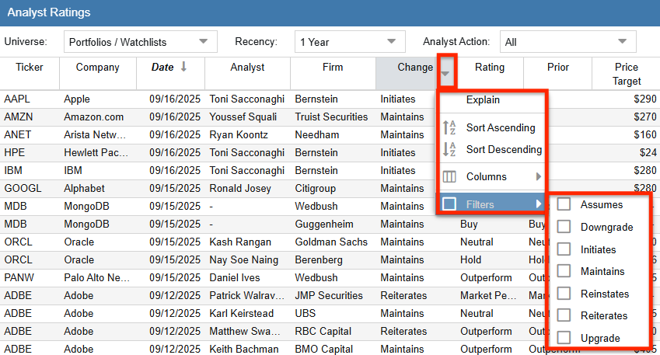Image resolution: width=660 pixels, height=355 pixels.
Task: Tick the Assumes filter checkbox
Action: coord(564,204)
